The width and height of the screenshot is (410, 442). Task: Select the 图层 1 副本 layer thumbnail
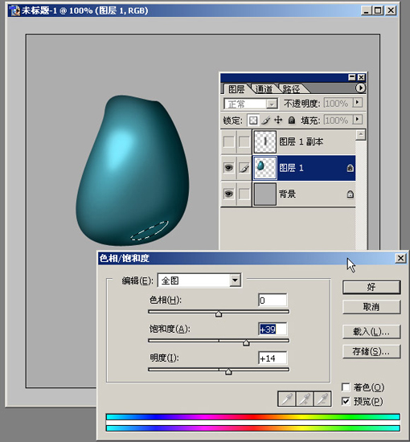pos(265,141)
